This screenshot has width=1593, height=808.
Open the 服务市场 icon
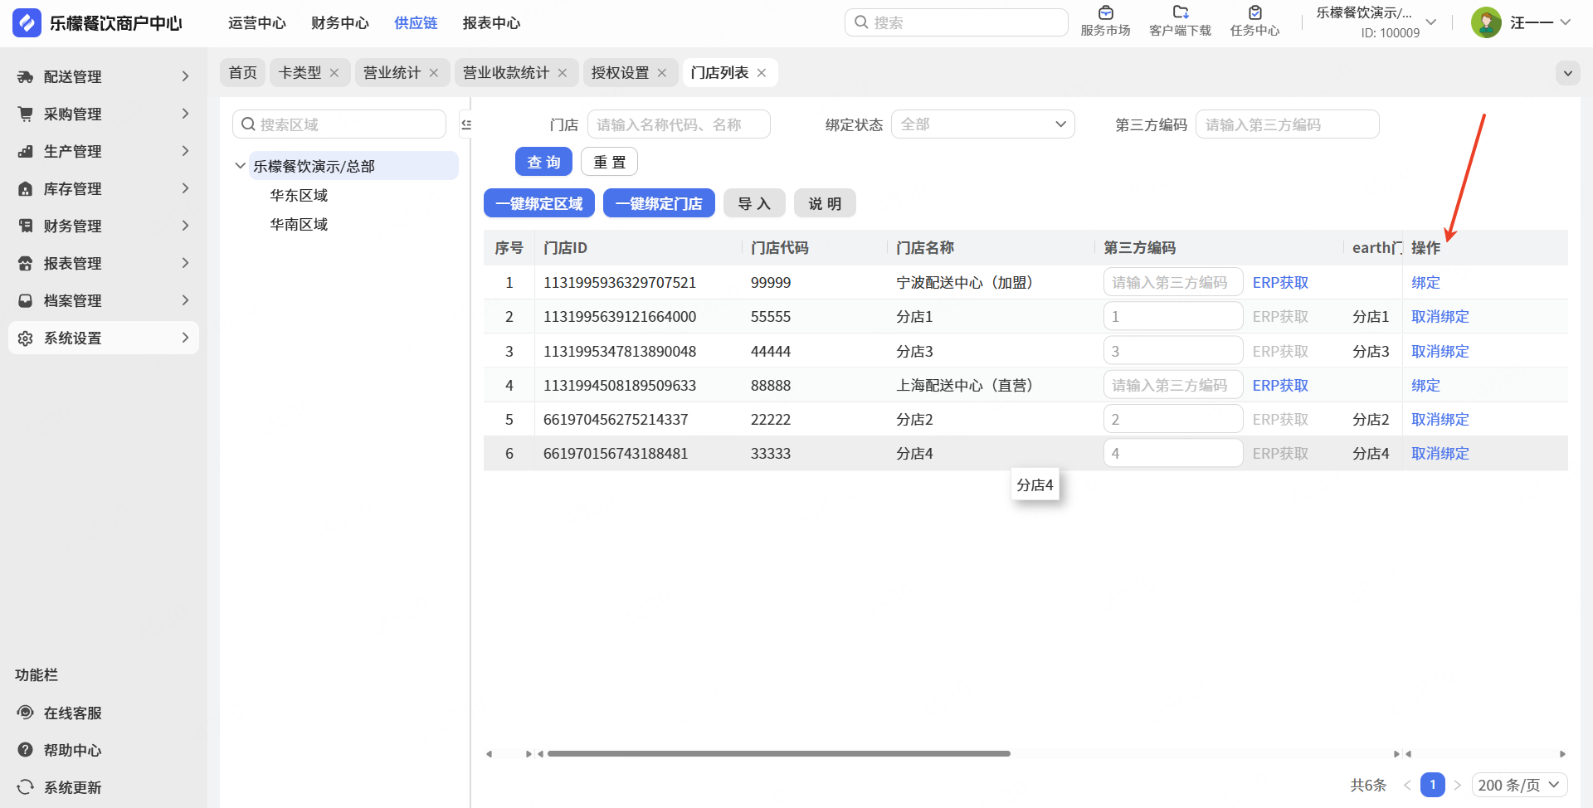(1105, 12)
